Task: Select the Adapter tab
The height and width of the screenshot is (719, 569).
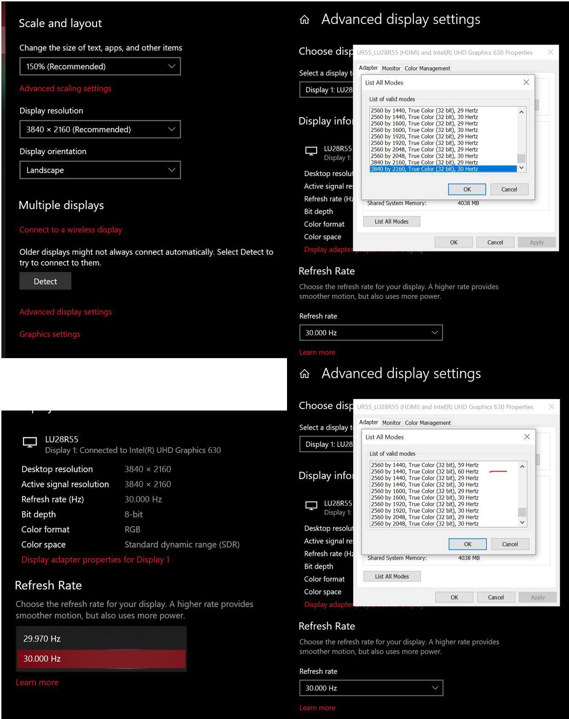Action: tap(368, 68)
